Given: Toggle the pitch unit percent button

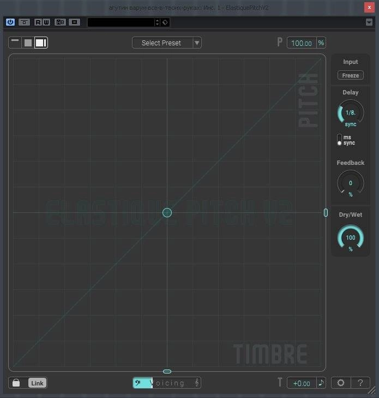Looking at the screenshot, I should tap(321, 43).
